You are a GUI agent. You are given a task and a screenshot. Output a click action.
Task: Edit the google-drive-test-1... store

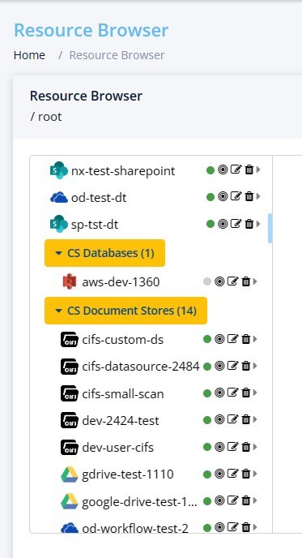click(232, 500)
